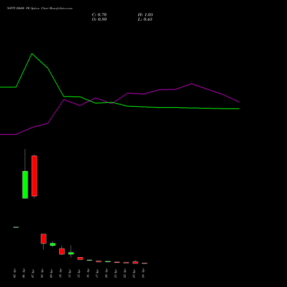This screenshot has height=287, width=287.
Task: Click the tall red candlestick for 07 Apr
Action: pos(34,176)
